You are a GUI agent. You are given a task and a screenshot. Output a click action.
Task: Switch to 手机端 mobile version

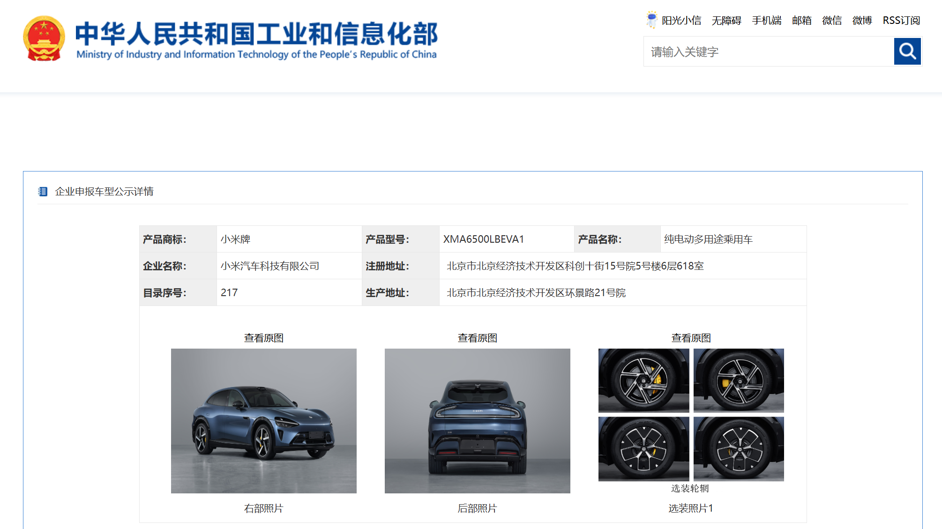(767, 21)
